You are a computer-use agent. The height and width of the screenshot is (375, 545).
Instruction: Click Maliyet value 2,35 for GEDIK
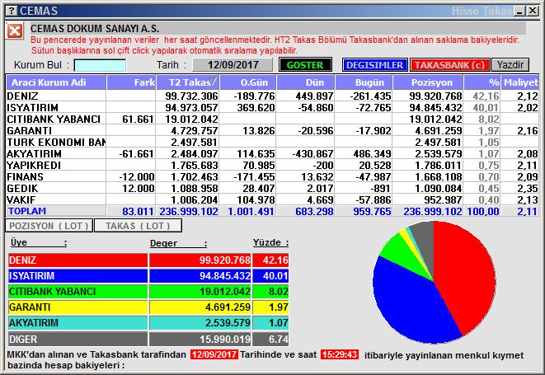[528, 188]
